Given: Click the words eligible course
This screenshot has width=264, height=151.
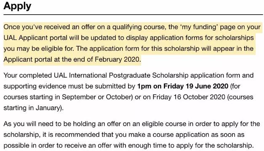Looking at the screenshot, I should (x=164, y=124).
